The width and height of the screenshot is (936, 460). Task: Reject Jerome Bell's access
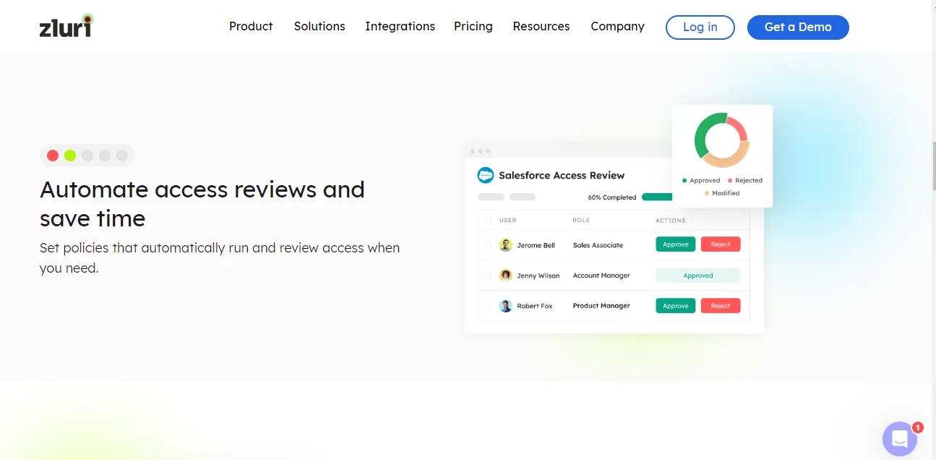(721, 244)
